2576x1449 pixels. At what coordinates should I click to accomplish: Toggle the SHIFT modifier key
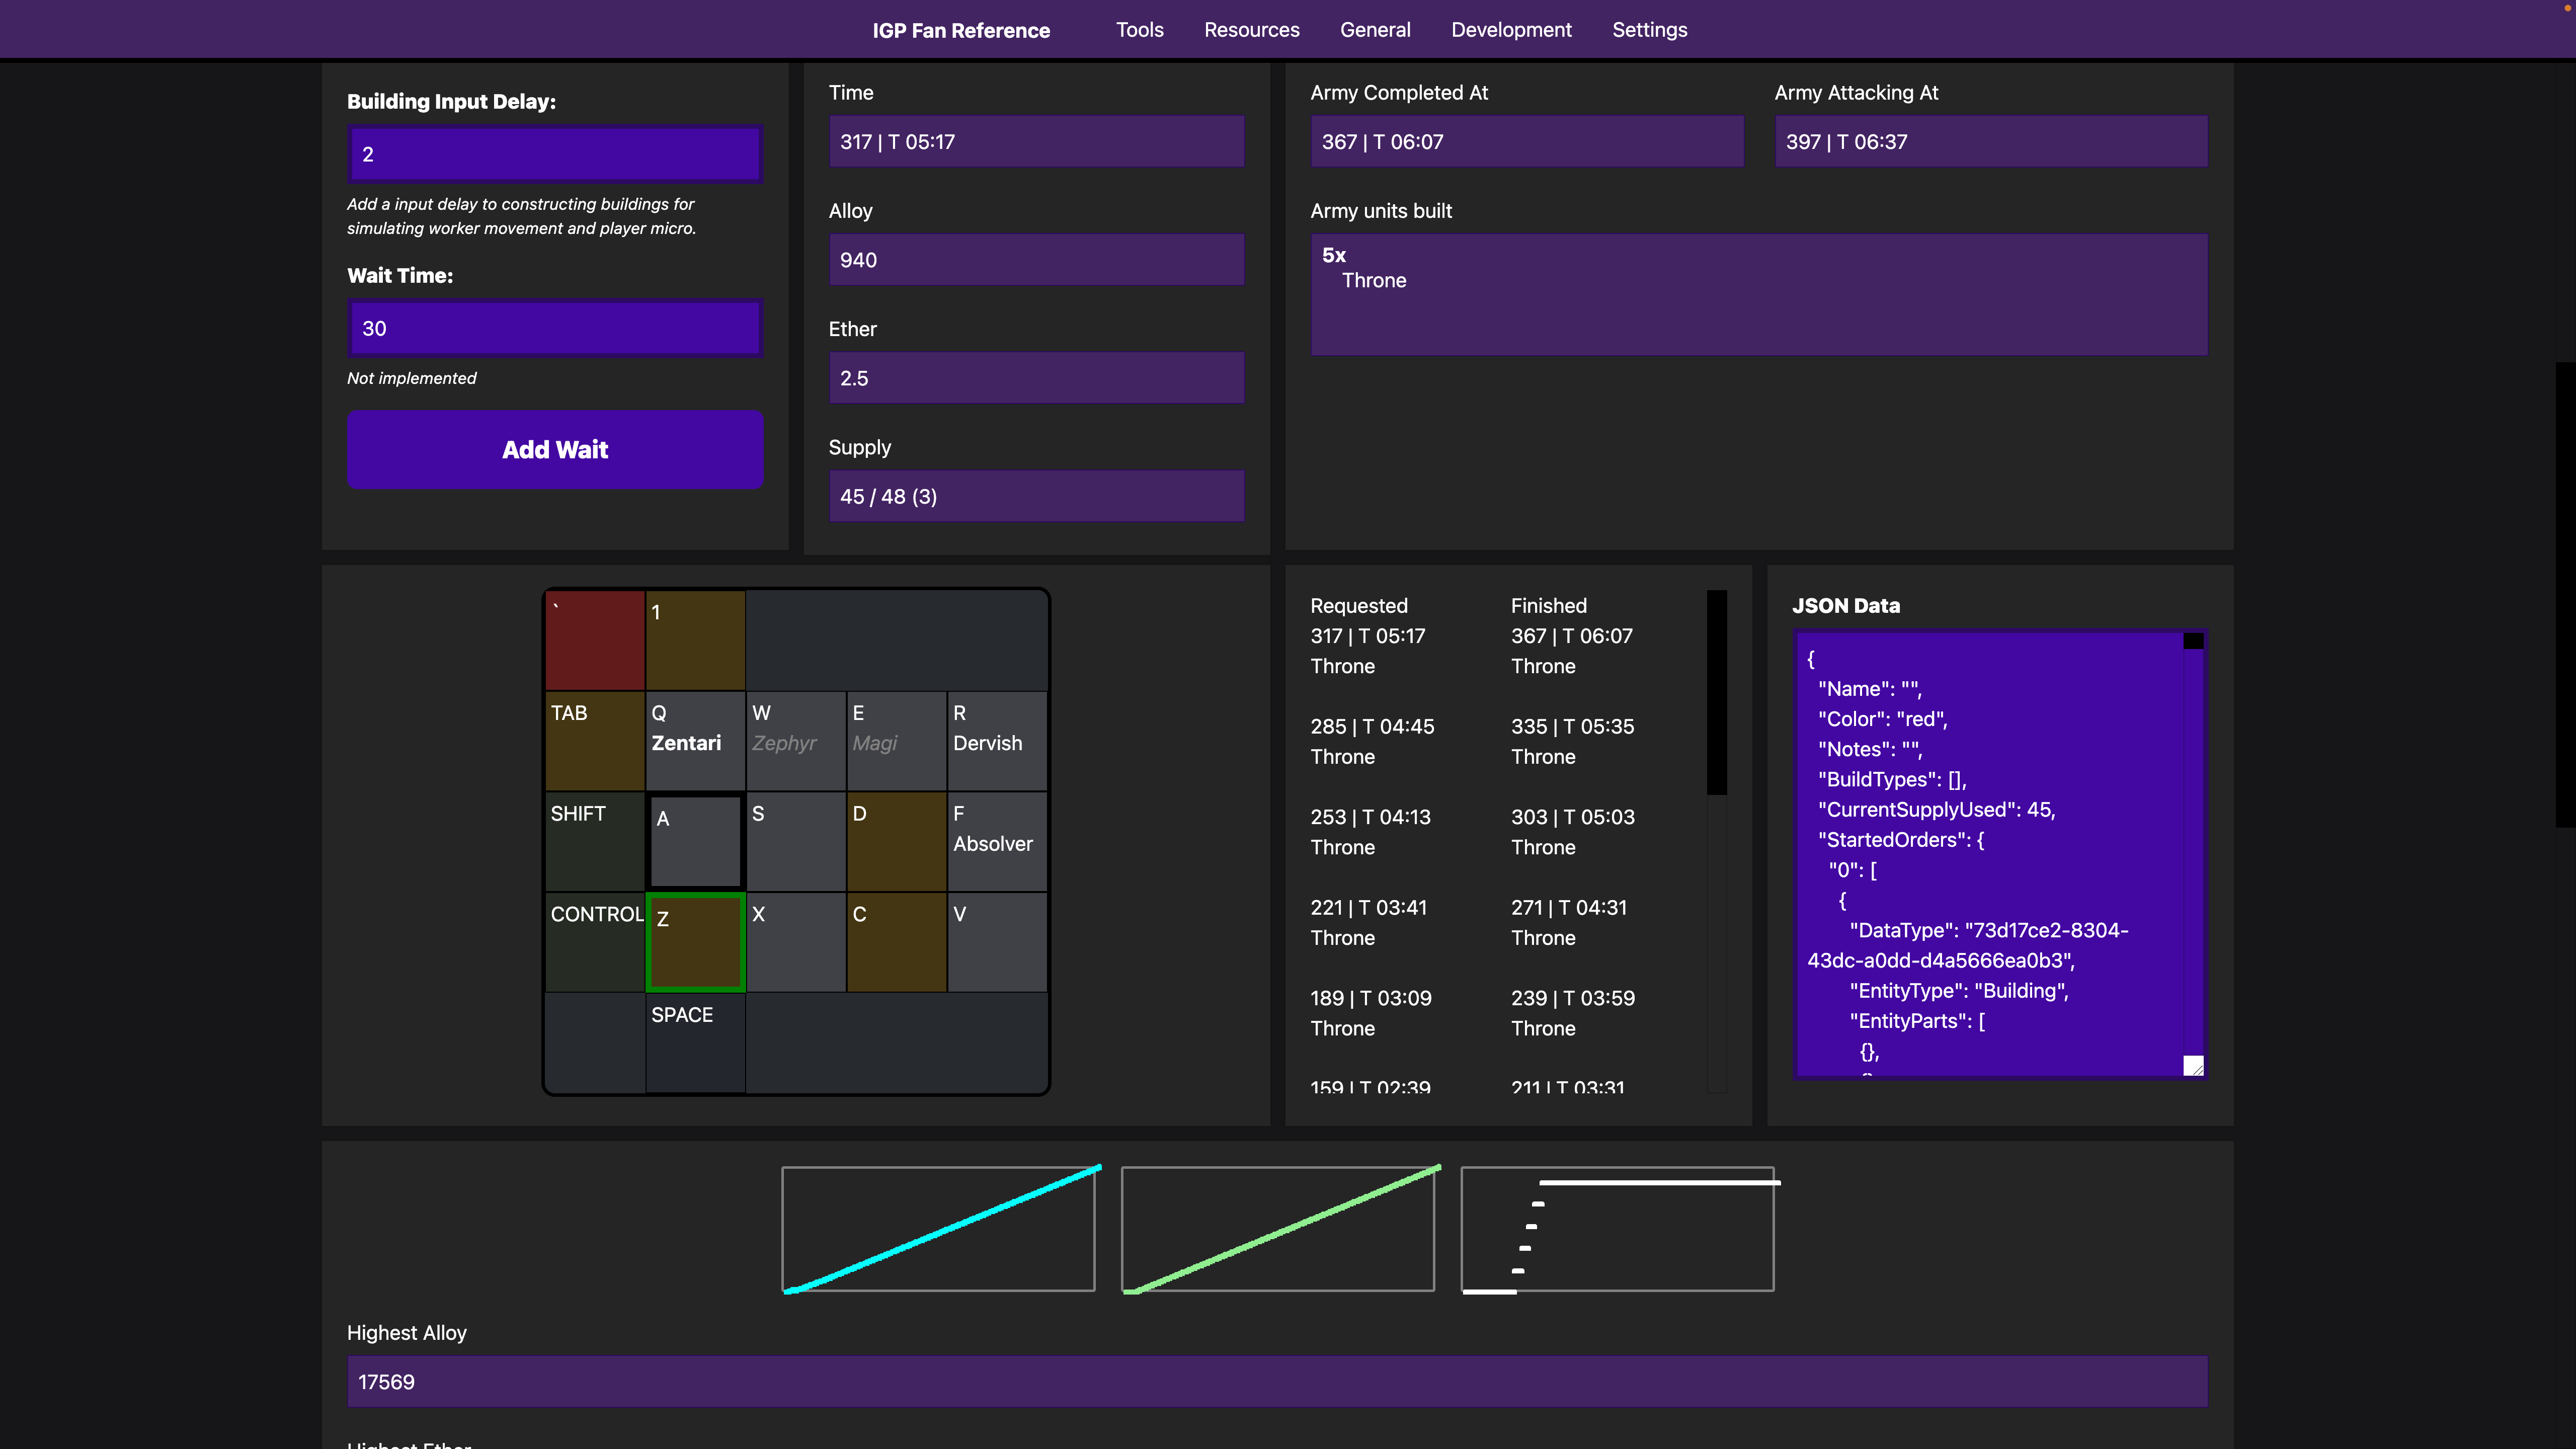[x=594, y=841]
